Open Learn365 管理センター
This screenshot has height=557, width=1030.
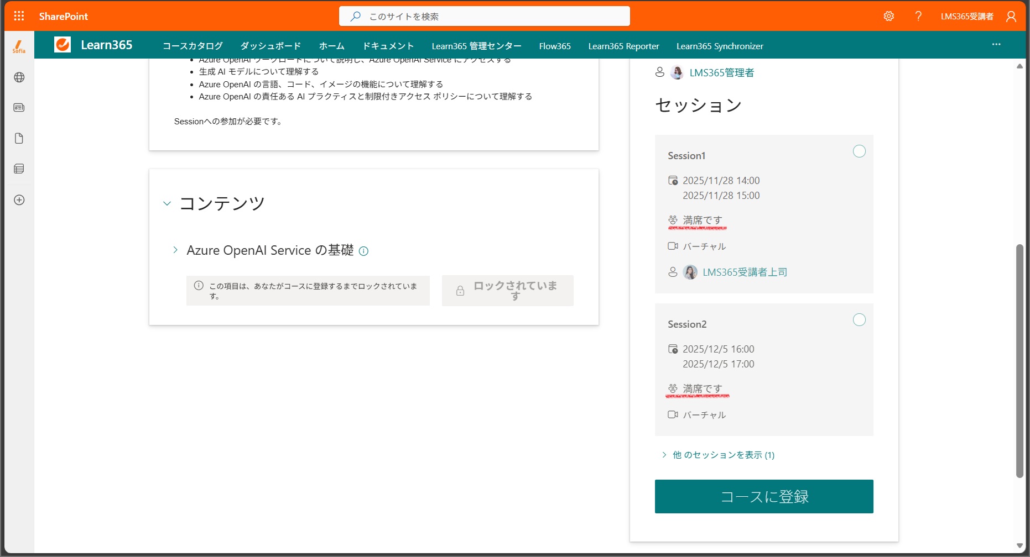point(476,46)
